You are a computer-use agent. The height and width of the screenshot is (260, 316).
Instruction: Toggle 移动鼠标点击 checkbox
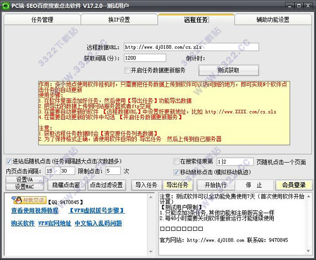pos(176,172)
